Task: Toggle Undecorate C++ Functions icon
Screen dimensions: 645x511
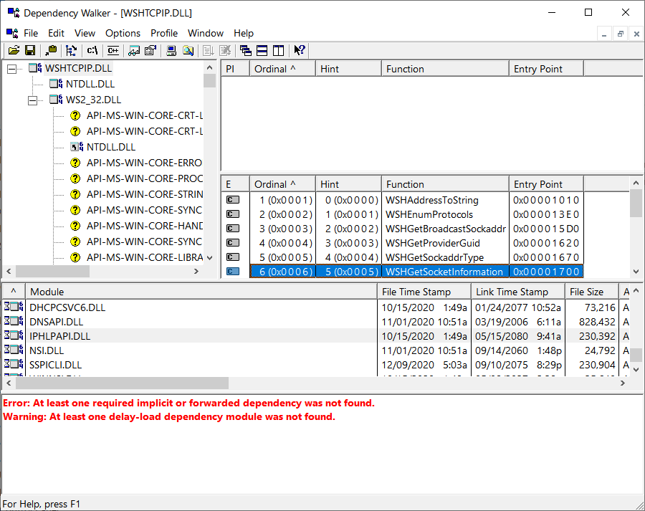Action: pos(112,50)
